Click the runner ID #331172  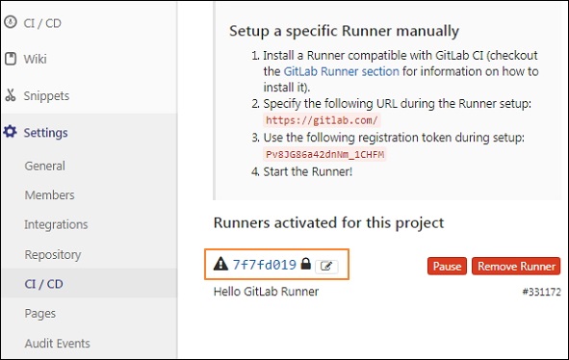pyautogui.click(x=541, y=292)
